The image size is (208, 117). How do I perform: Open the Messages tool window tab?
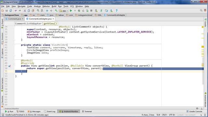(x=34, y=111)
